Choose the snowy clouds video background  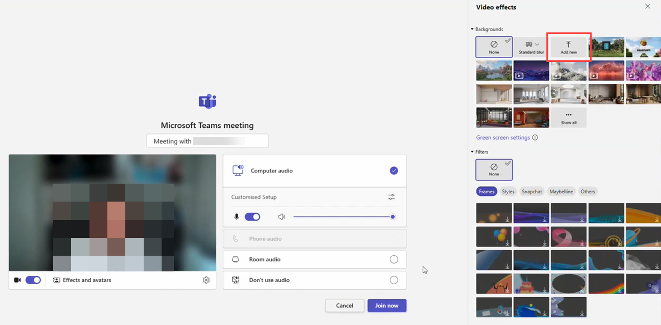(569, 70)
